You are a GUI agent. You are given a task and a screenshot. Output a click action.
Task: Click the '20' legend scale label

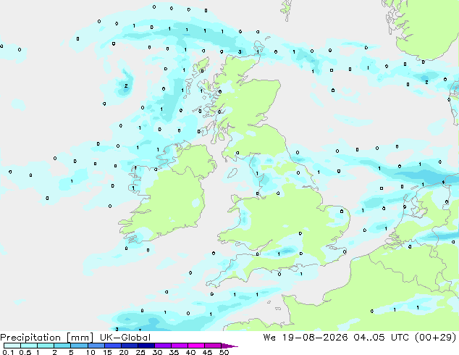[x=124, y=352]
